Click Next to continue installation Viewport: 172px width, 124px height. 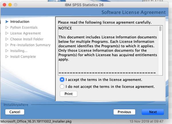(x=153, y=112)
